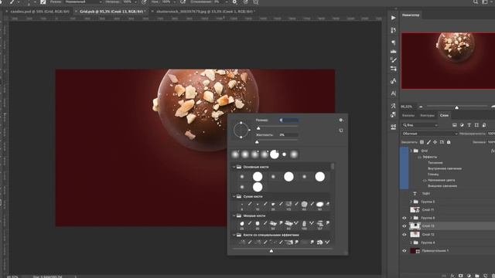The width and height of the screenshot is (495, 278).
Task: Click the play Actions panel icon
Action: pyautogui.click(x=394, y=18)
